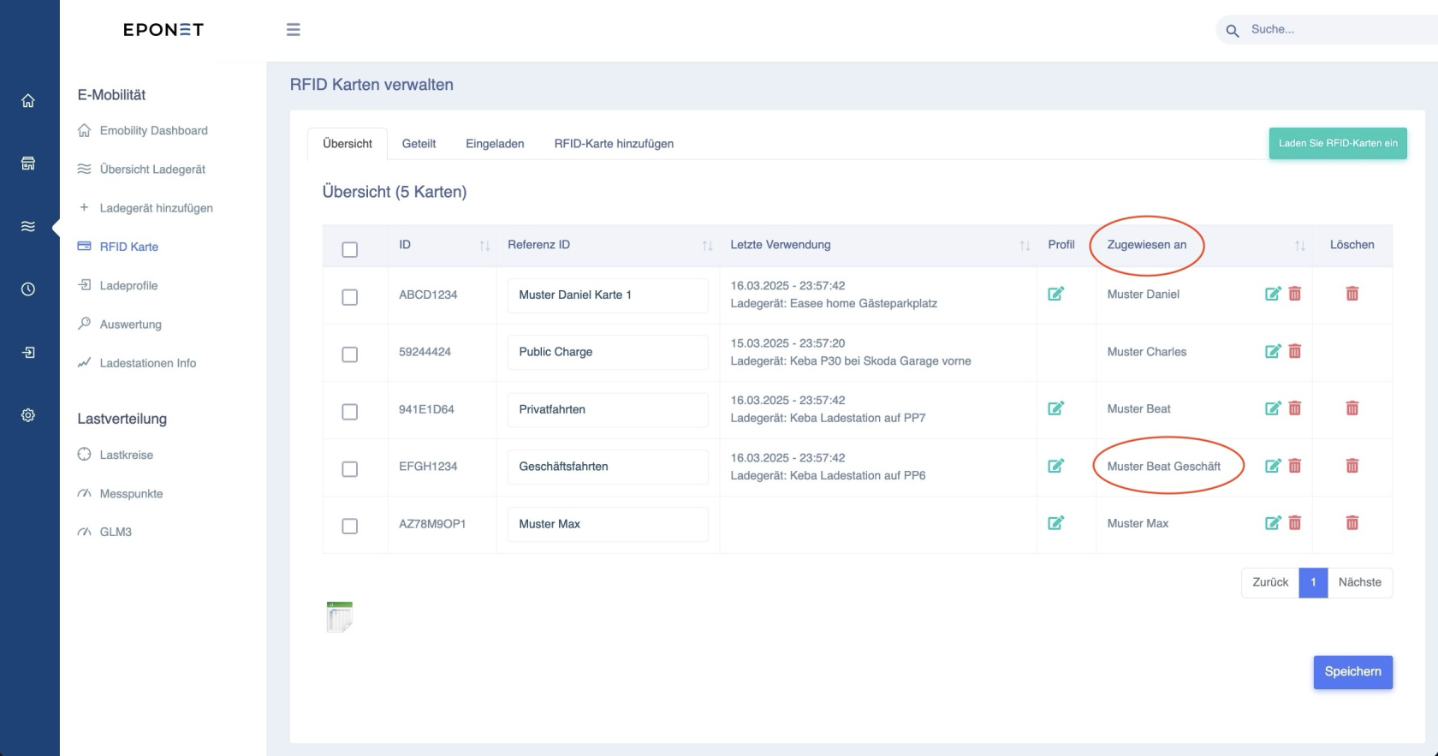Remove assignment of Muster Beat Geschäft

click(1295, 466)
